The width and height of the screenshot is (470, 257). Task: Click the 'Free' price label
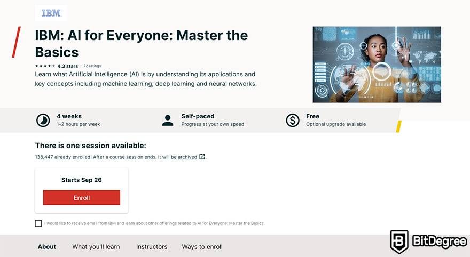(312, 116)
